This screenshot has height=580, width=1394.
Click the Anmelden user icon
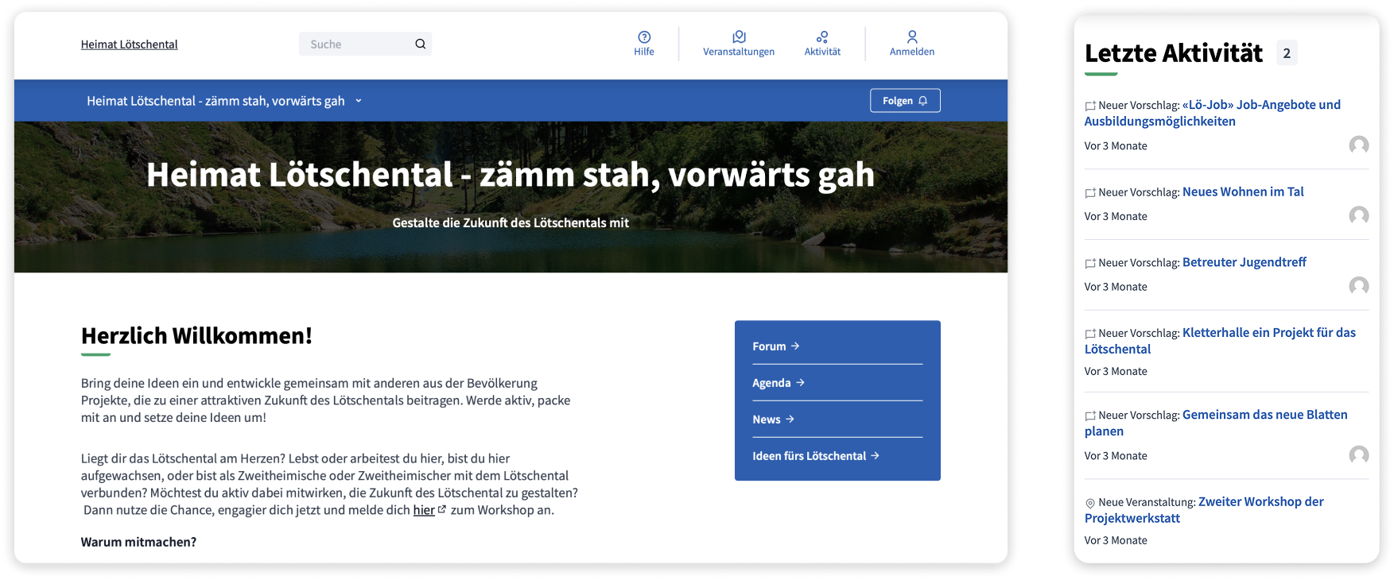pos(912,37)
